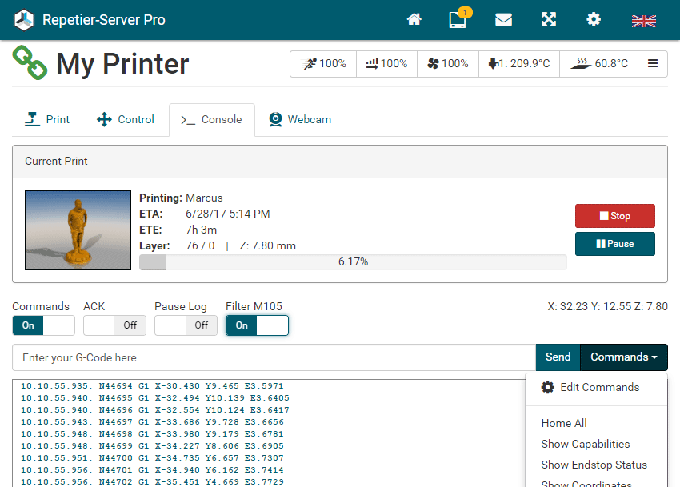Open the notifications bell icon
The width and height of the screenshot is (680, 487).
click(458, 20)
